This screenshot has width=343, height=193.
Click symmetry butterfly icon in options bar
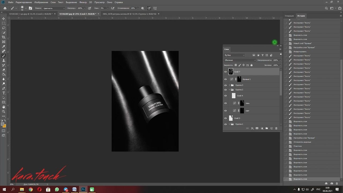point(155,8)
